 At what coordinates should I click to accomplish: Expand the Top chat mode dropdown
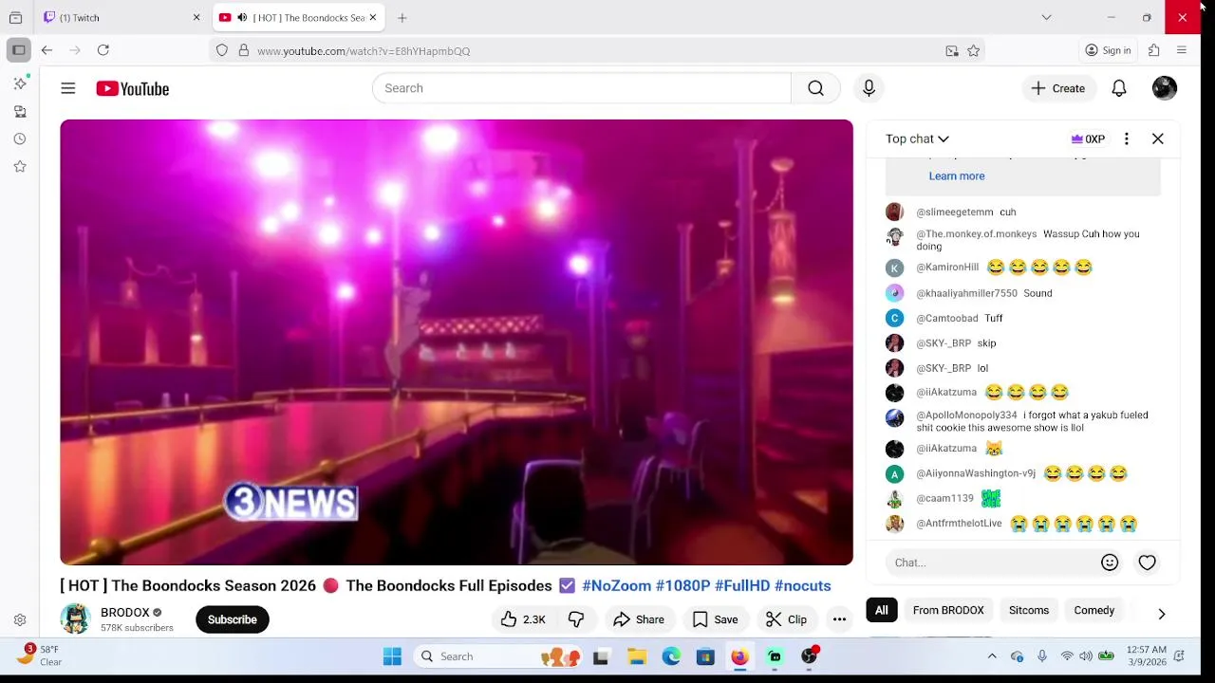(x=917, y=138)
